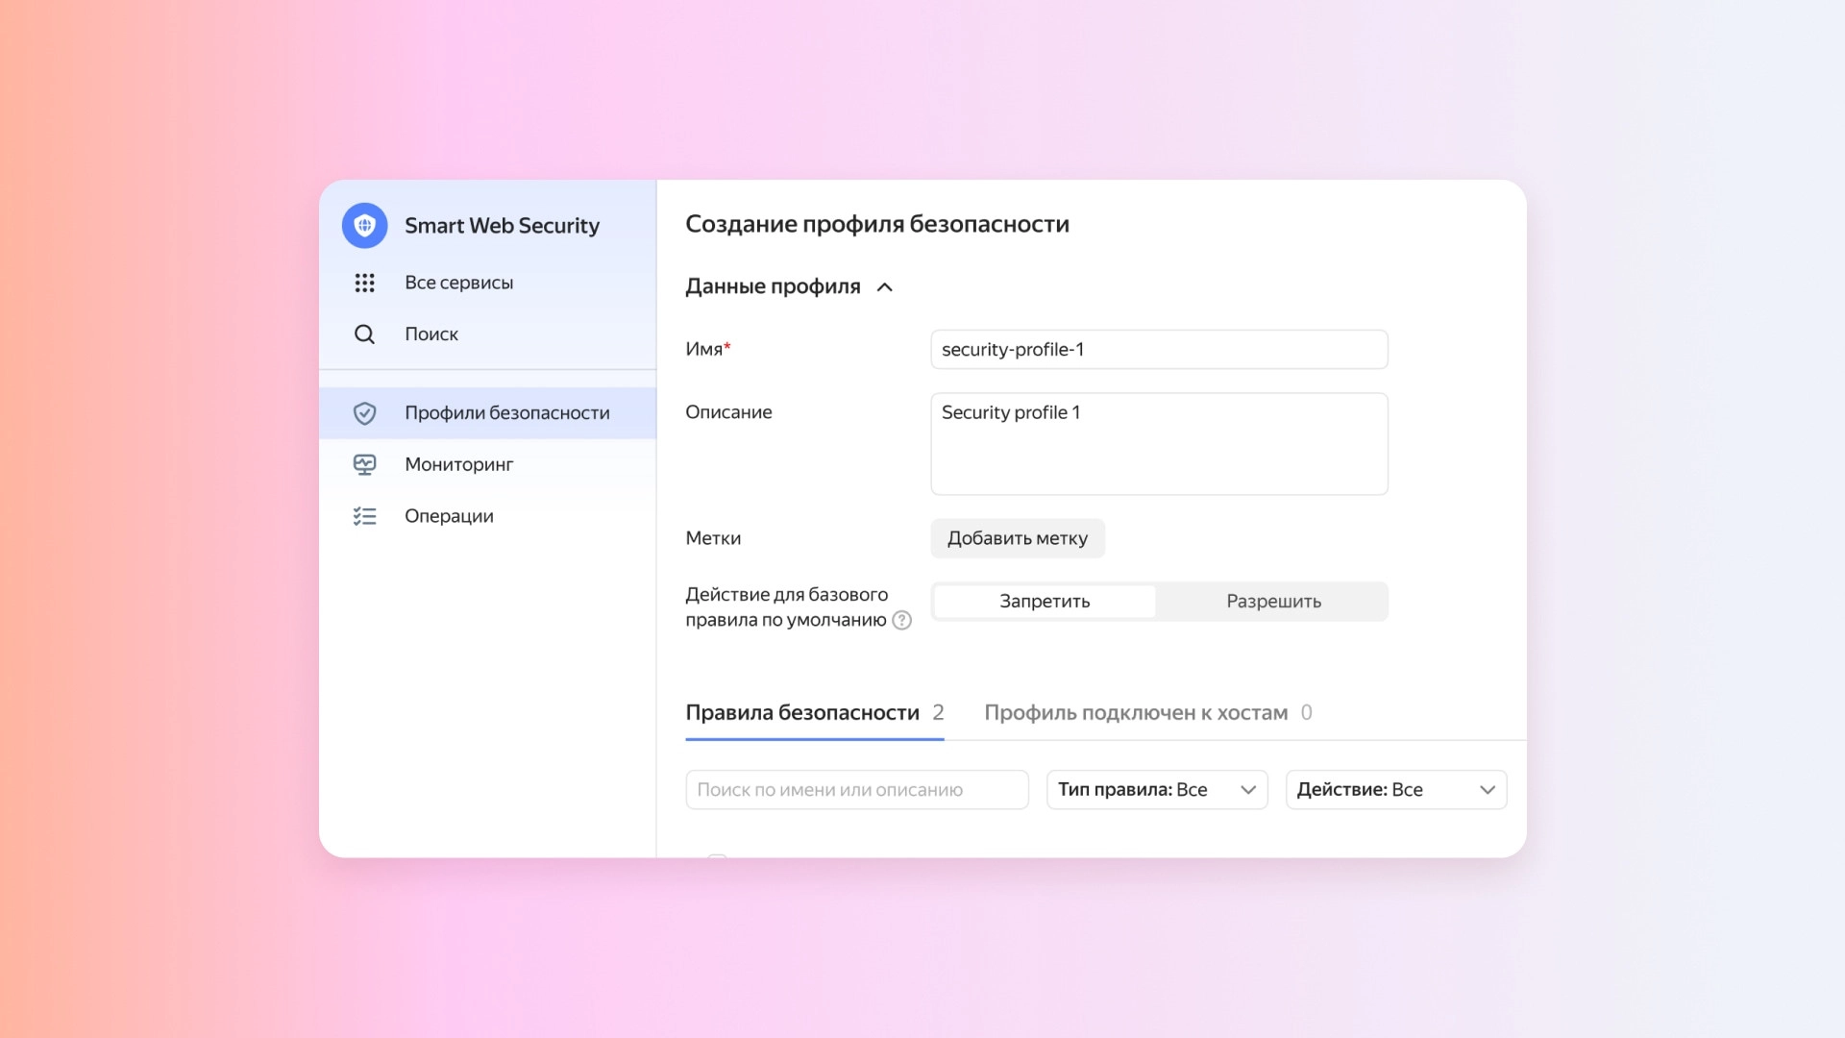Click the search magnifier icon in sidebar
Screen dimensions: 1845x1038
[364, 334]
